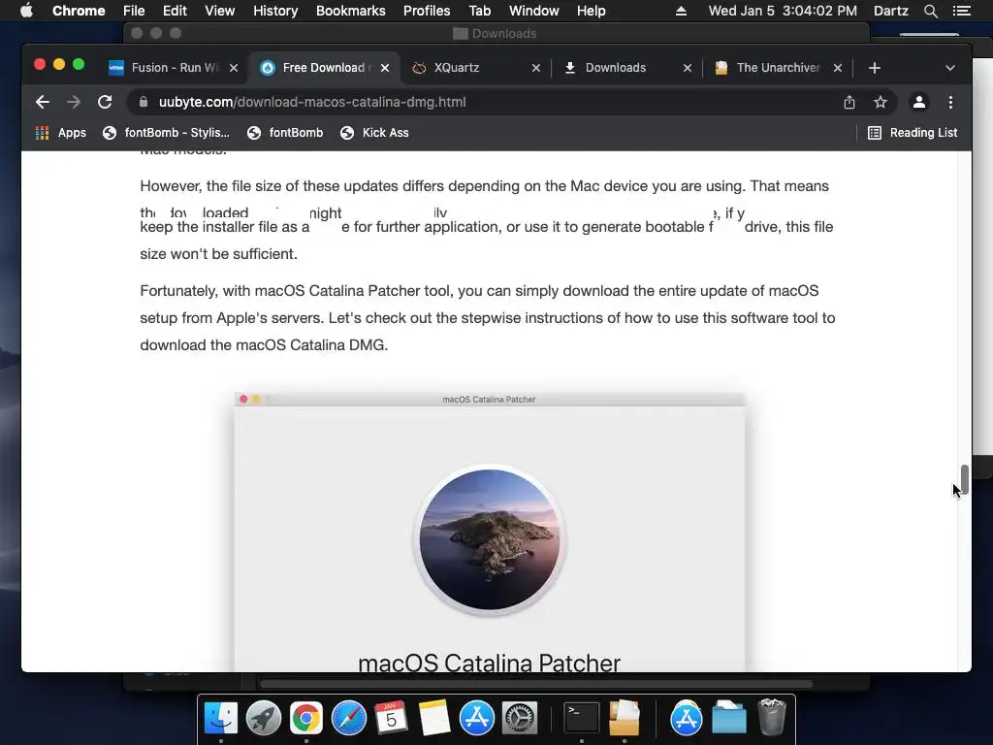Image resolution: width=993 pixels, height=745 pixels.
Task: Open the Window menu
Action: click(x=534, y=11)
